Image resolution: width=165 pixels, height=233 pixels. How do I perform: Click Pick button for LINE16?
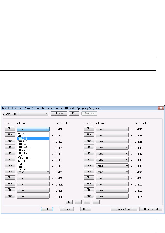point(89,147)
